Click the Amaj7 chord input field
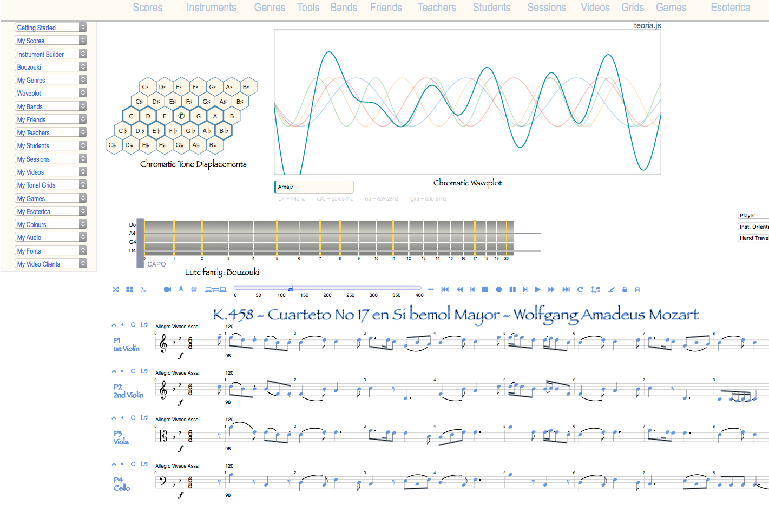The height and width of the screenshot is (506, 769). point(313,187)
